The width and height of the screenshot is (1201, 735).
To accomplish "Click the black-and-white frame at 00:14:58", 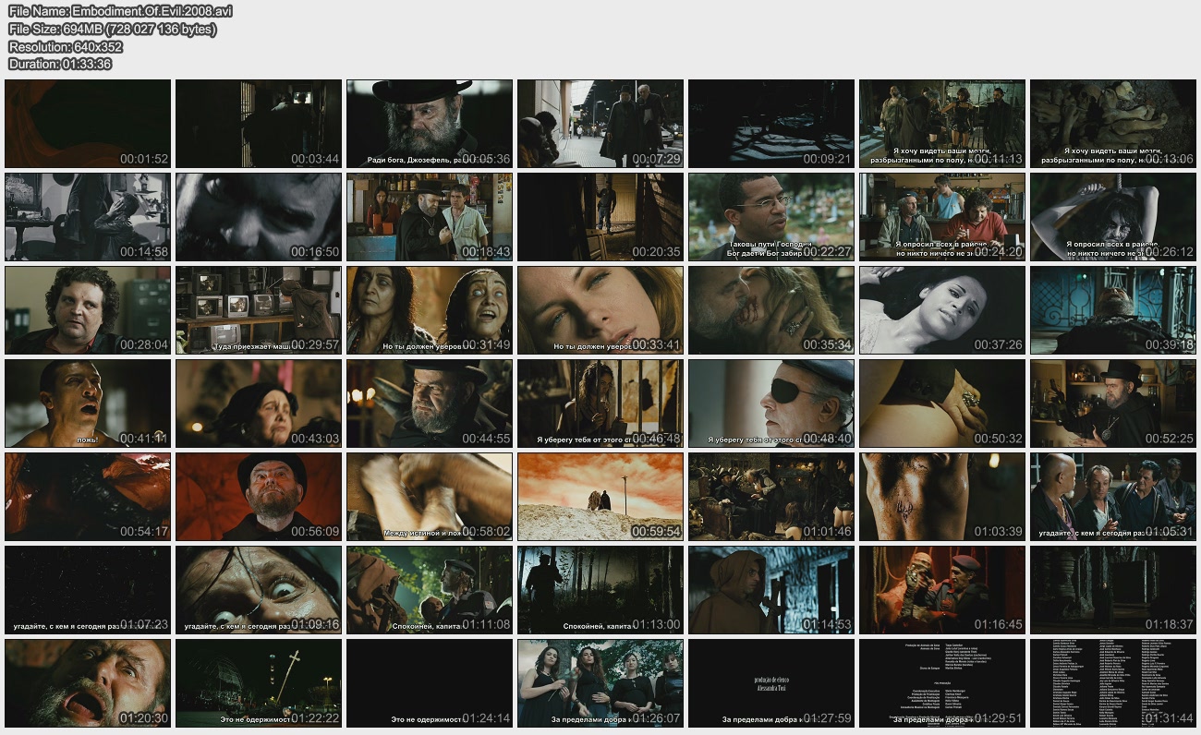I will point(88,217).
